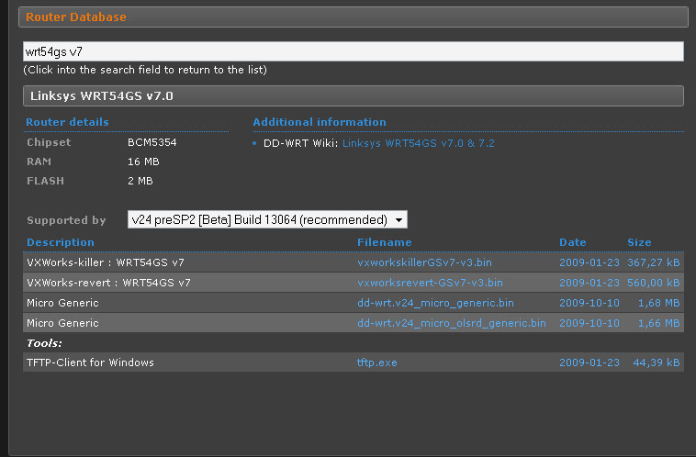The width and height of the screenshot is (696, 457).
Task: Click the 367,27 kB size value
Action: coord(653,262)
